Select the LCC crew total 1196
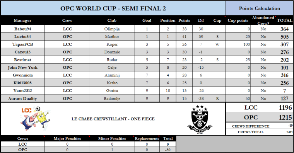Image resolution: width=294 pixels, height=153 pixels. coord(285,107)
